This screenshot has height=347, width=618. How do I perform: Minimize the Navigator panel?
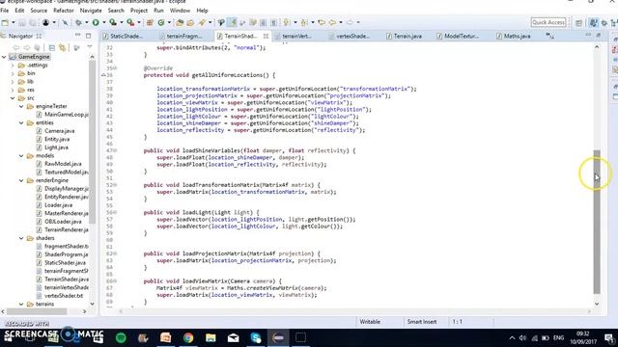[x=77, y=36]
